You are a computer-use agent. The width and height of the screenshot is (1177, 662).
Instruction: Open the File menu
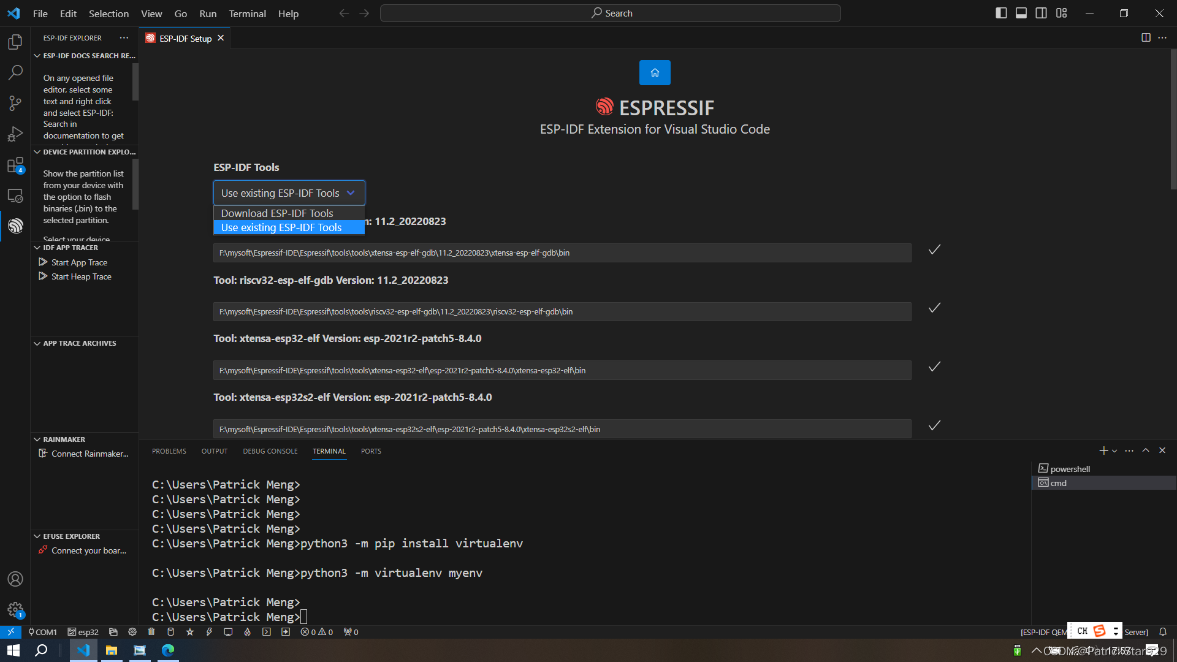tap(40, 13)
